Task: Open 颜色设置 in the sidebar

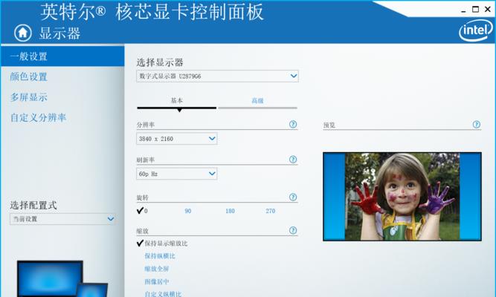Action: click(x=29, y=76)
